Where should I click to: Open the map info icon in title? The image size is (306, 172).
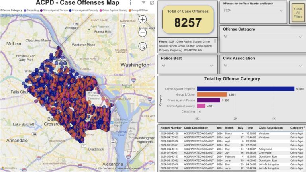tap(131, 3)
